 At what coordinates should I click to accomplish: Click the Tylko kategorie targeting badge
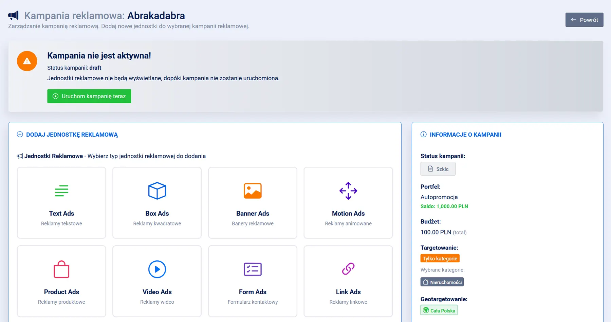tap(440, 258)
